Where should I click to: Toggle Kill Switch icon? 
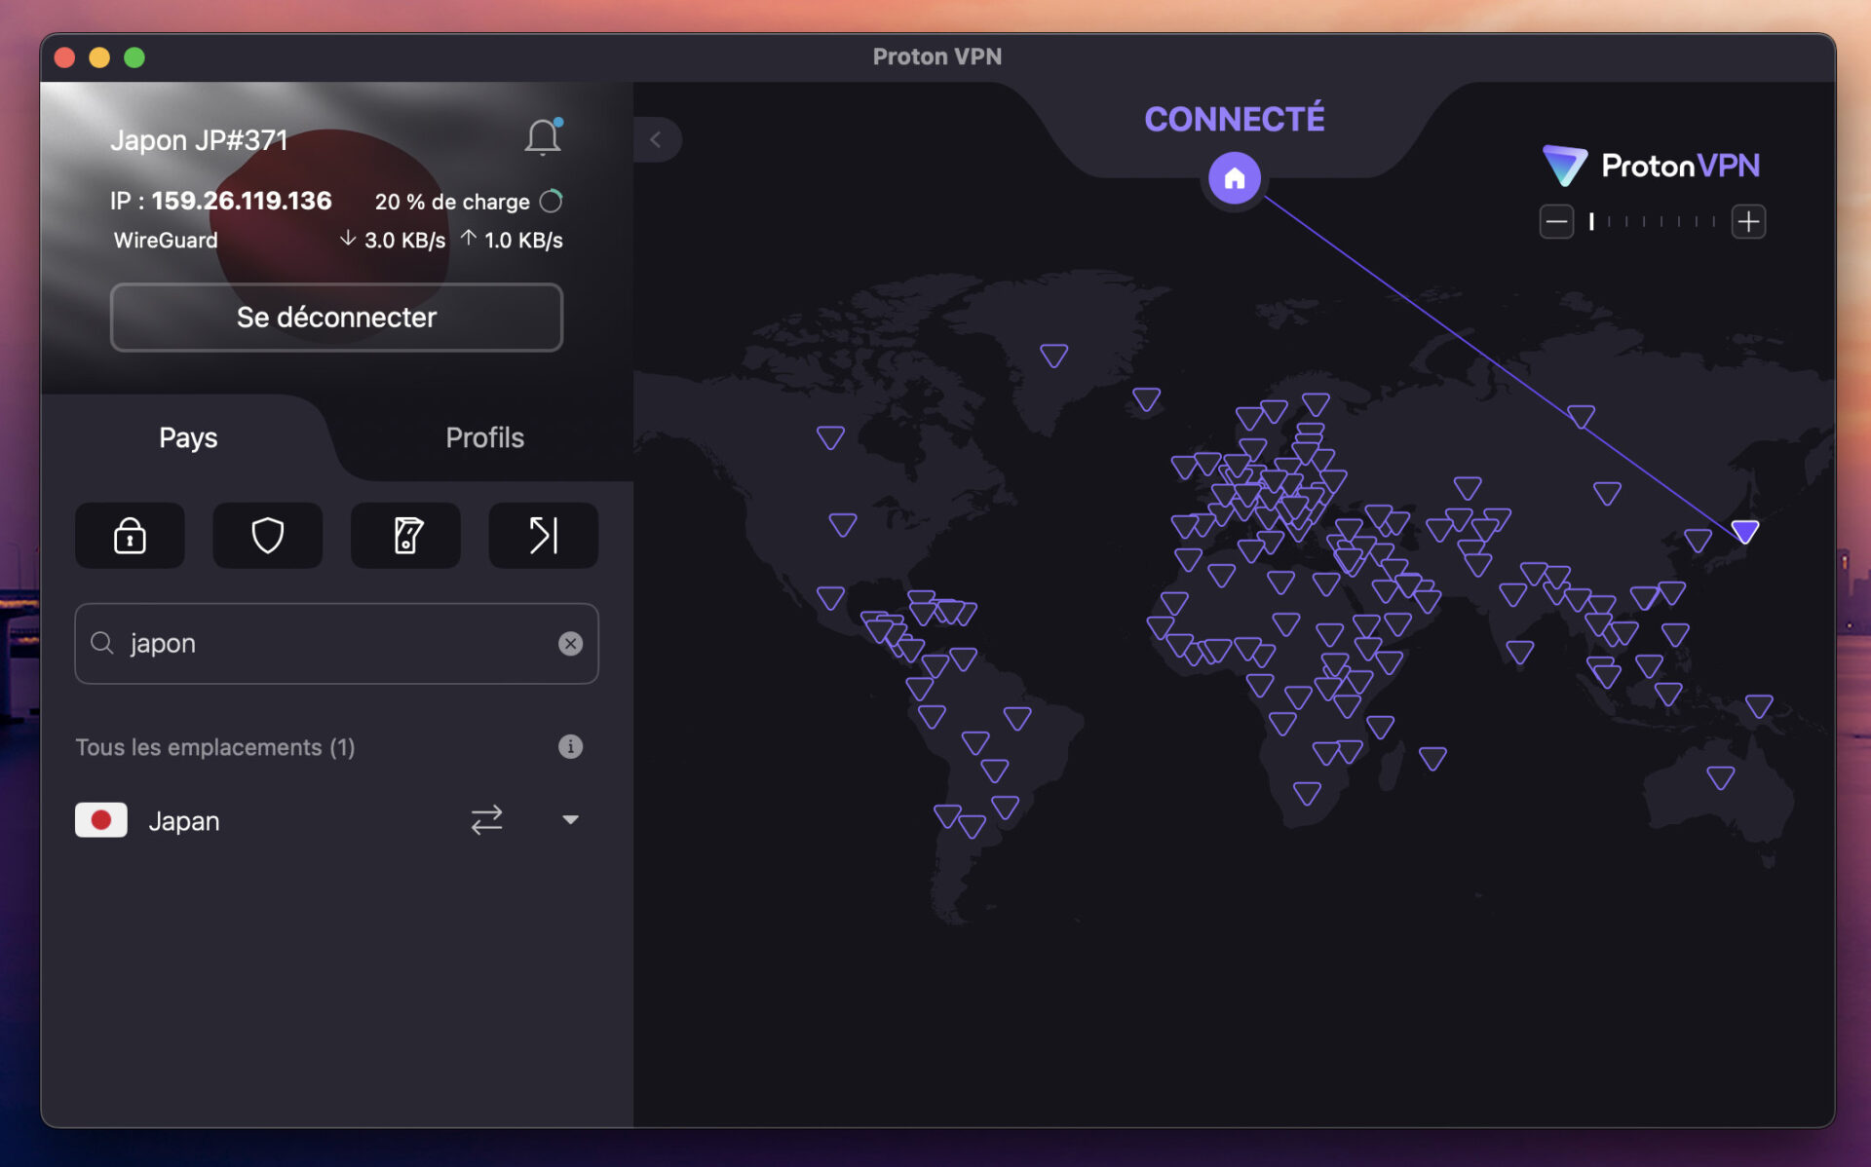point(405,535)
